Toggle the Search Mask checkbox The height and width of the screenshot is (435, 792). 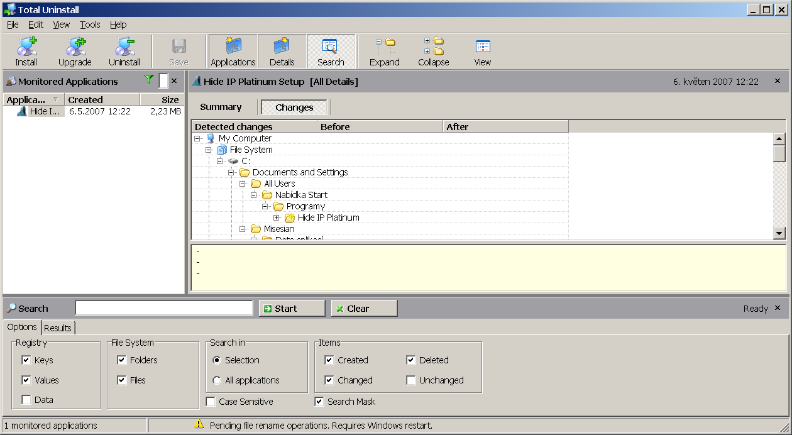pos(319,402)
